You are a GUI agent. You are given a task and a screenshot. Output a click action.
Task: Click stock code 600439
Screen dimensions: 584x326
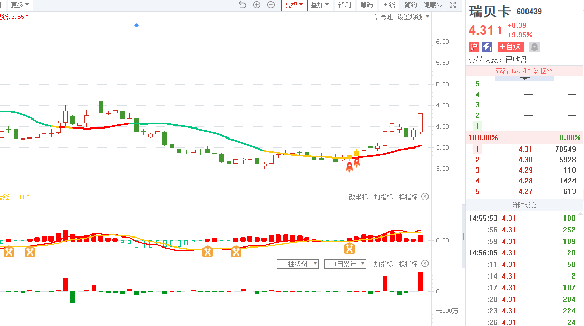(x=529, y=12)
